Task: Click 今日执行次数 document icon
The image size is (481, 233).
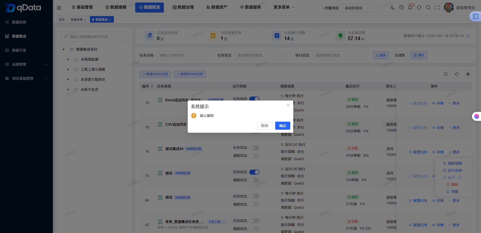Action: 277,36
